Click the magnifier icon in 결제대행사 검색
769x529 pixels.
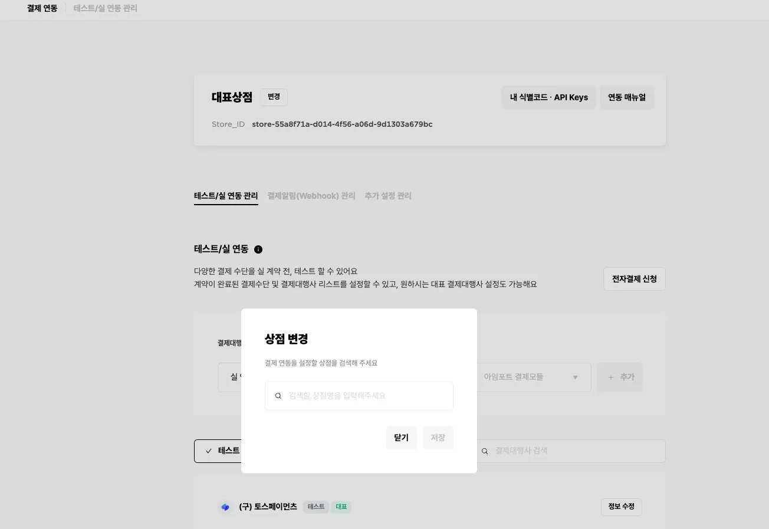(x=485, y=451)
